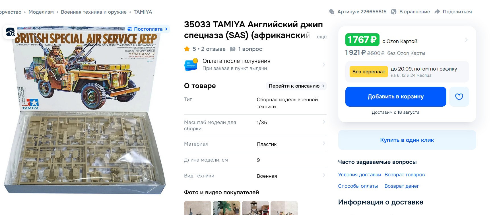Expand the Оплата после получения chevron
Image resolution: width=497 pixels, height=215 pixels.
(x=323, y=65)
